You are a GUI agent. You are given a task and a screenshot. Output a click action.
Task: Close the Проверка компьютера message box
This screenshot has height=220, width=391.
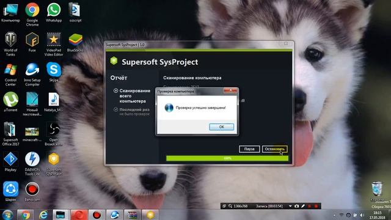(x=230, y=90)
